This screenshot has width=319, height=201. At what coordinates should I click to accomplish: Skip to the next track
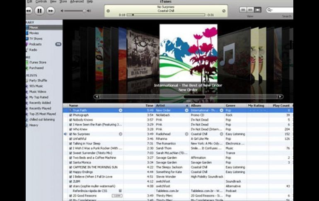[51, 10]
